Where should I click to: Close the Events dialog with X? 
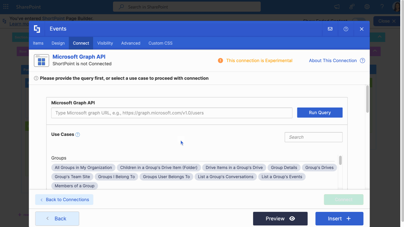(x=362, y=29)
